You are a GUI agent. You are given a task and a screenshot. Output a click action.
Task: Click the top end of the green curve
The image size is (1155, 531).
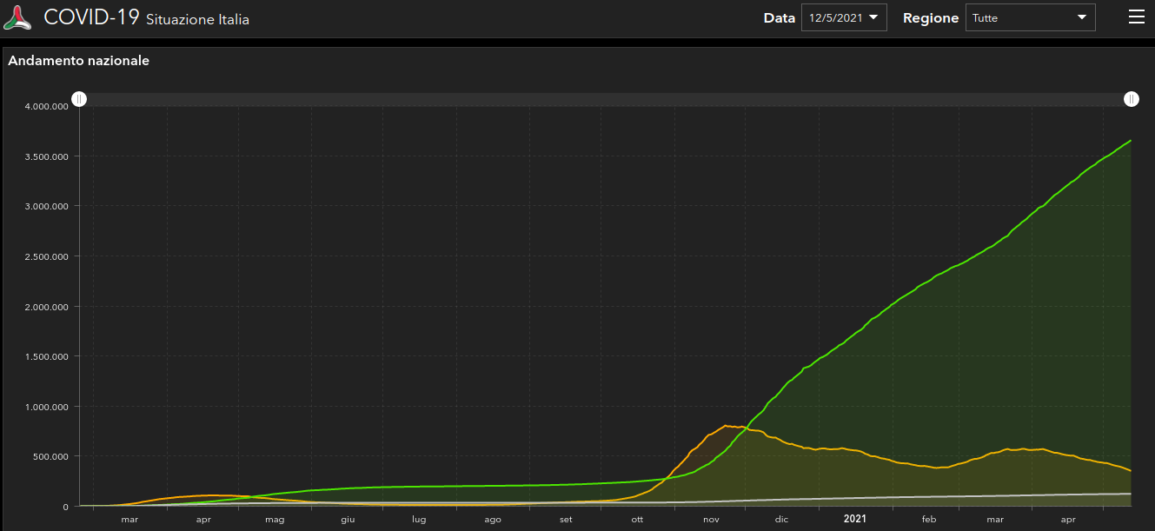click(x=1130, y=140)
